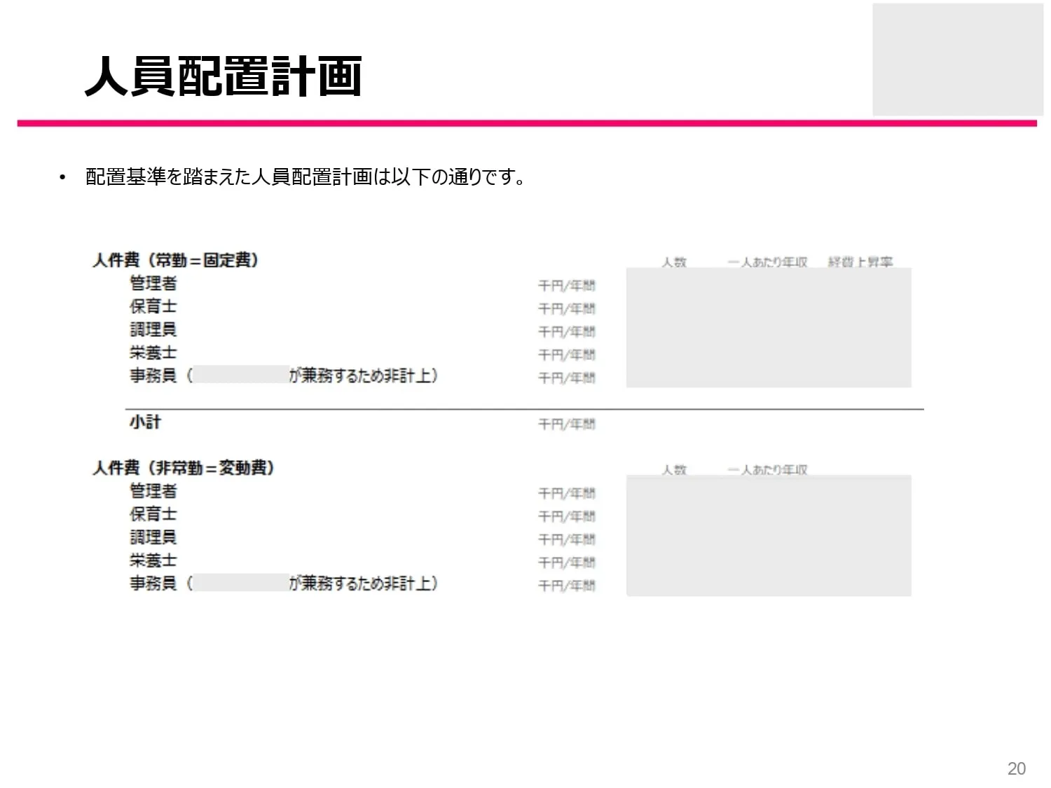Select the 管理者 row label in fixed costs
Screen dimensions: 1051x788
(153, 284)
